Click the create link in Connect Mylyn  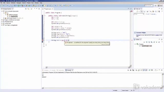click(x=157, y=35)
